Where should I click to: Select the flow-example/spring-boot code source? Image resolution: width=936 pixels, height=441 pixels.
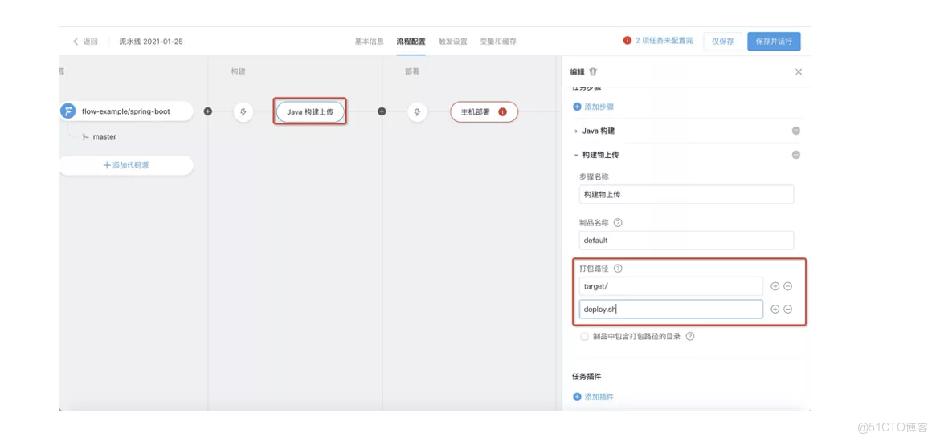pos(127,111)
